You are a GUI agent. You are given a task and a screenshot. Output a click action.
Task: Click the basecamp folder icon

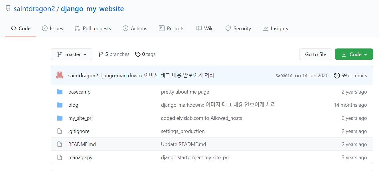coord(60,92)
